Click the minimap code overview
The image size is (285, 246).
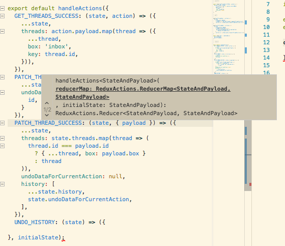tap(229, 37)
